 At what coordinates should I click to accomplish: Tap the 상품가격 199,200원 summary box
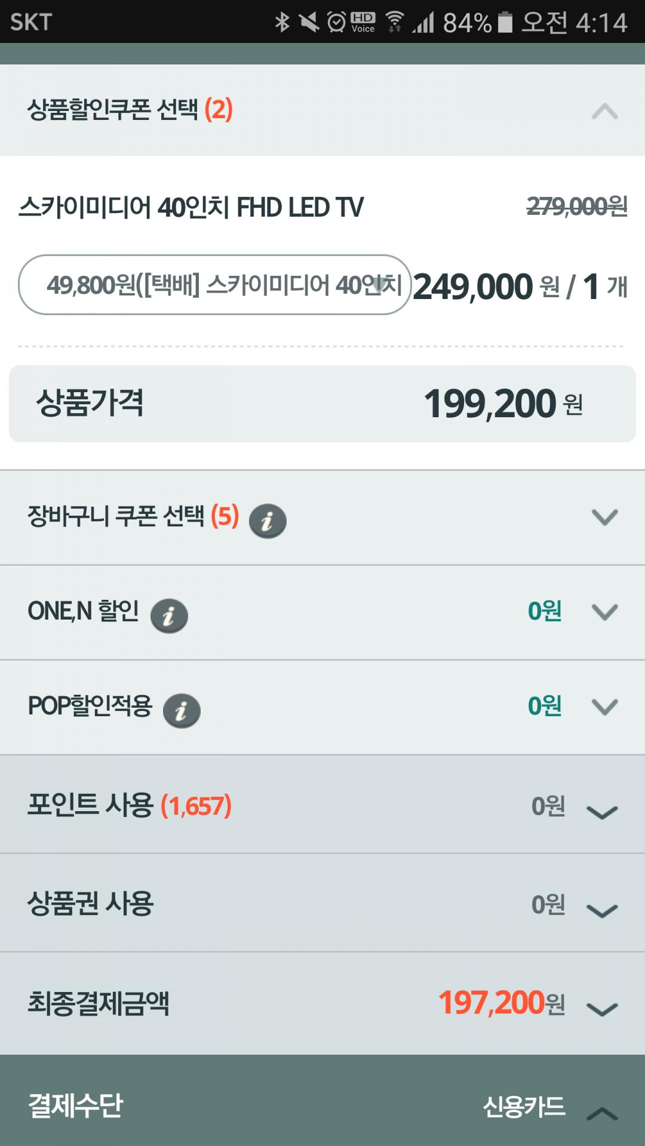pyautogui.click(x=322, y=403)
